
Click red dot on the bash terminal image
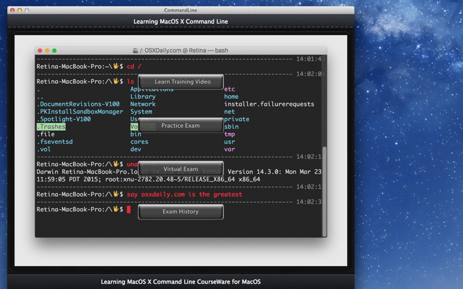[x=40, y=50]
